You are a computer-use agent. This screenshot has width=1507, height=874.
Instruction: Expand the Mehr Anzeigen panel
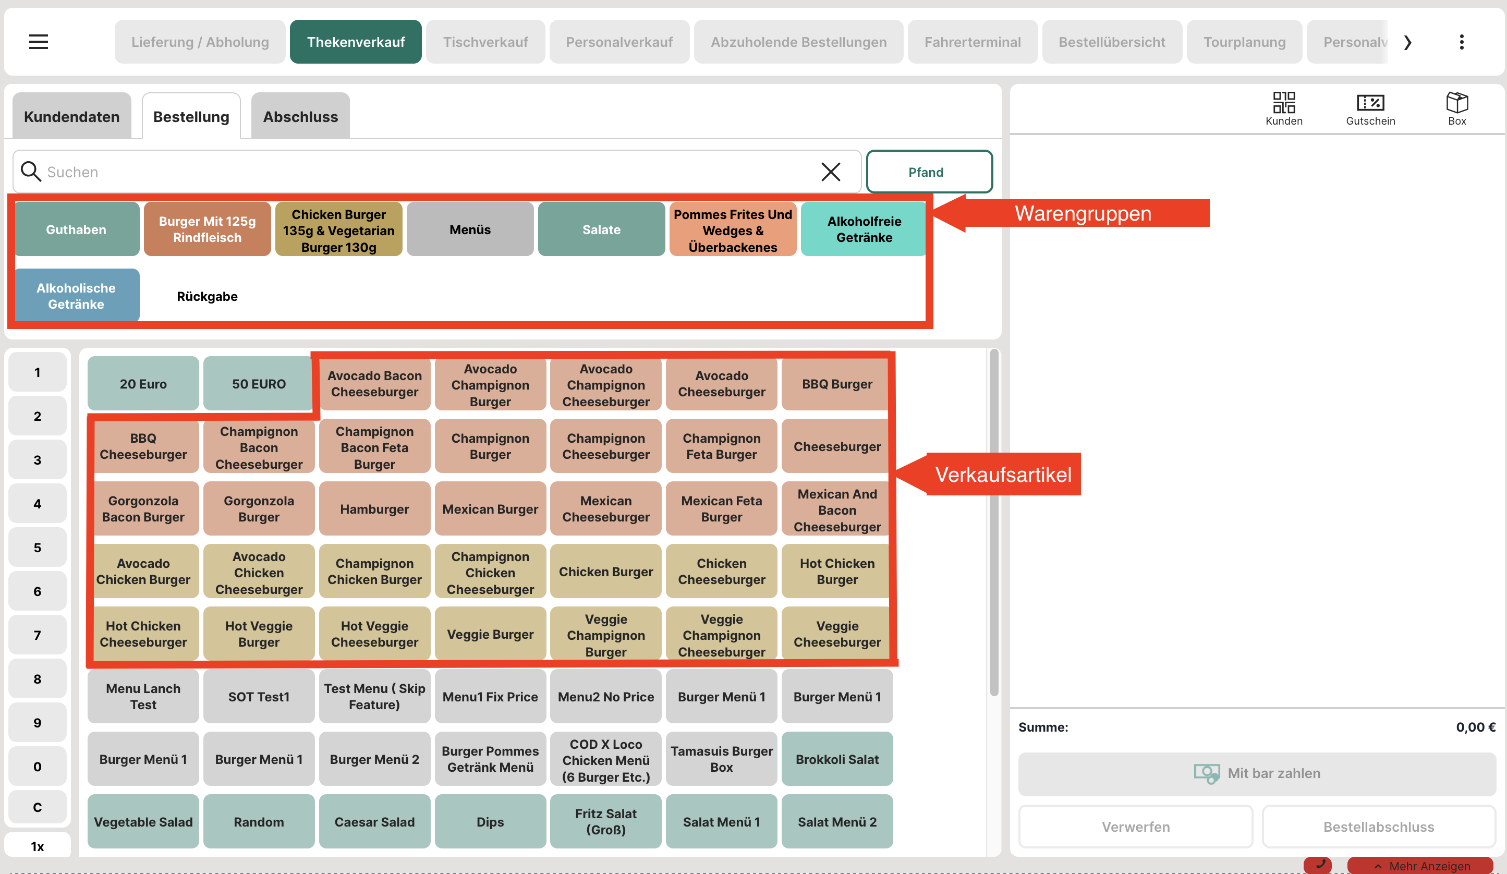tap(1420, 866)
